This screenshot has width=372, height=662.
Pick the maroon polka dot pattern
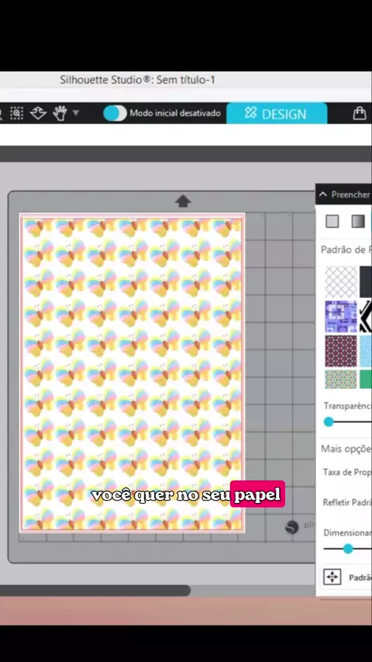[x=341, y=351]
